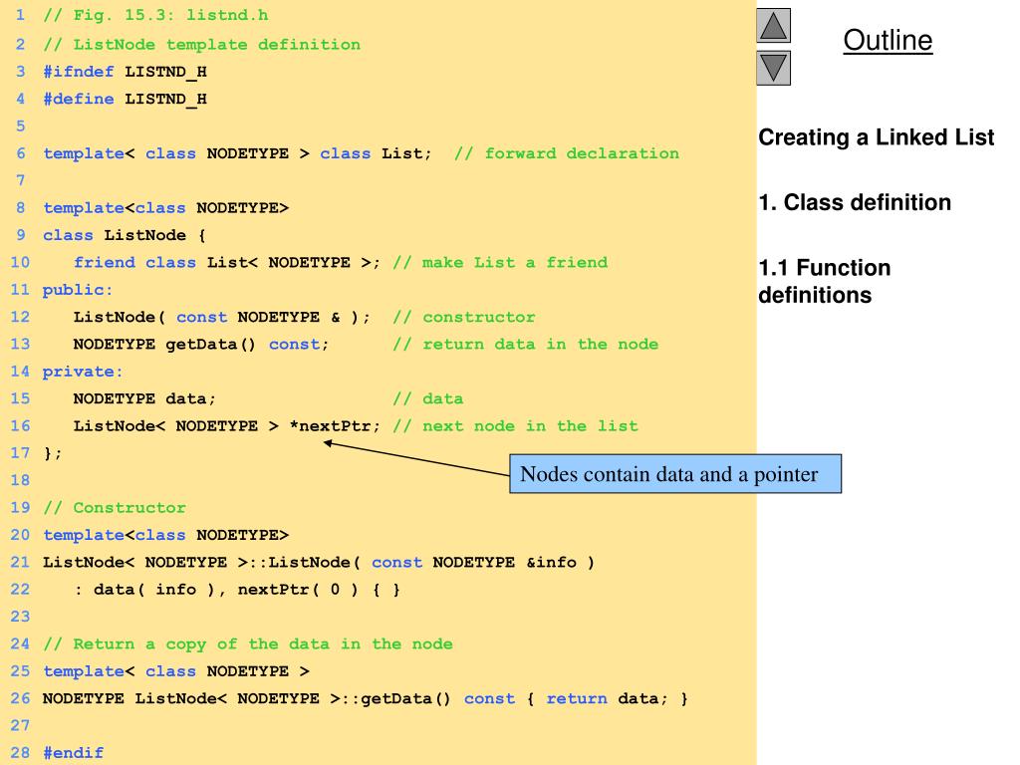Click the 'friend class List< NODETYPE >;' statement
This screenshot has width=1020, height=765.
(x=226, y=262)
